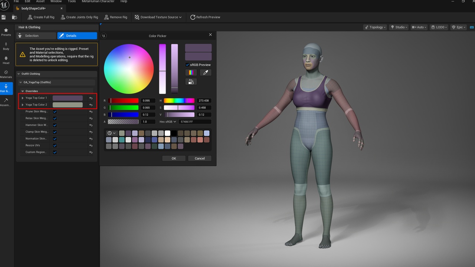Expand the Yoga Top Color 2 row
This screenshot has height=267, width=475.
pyautogui.click(x=23, y=105)
